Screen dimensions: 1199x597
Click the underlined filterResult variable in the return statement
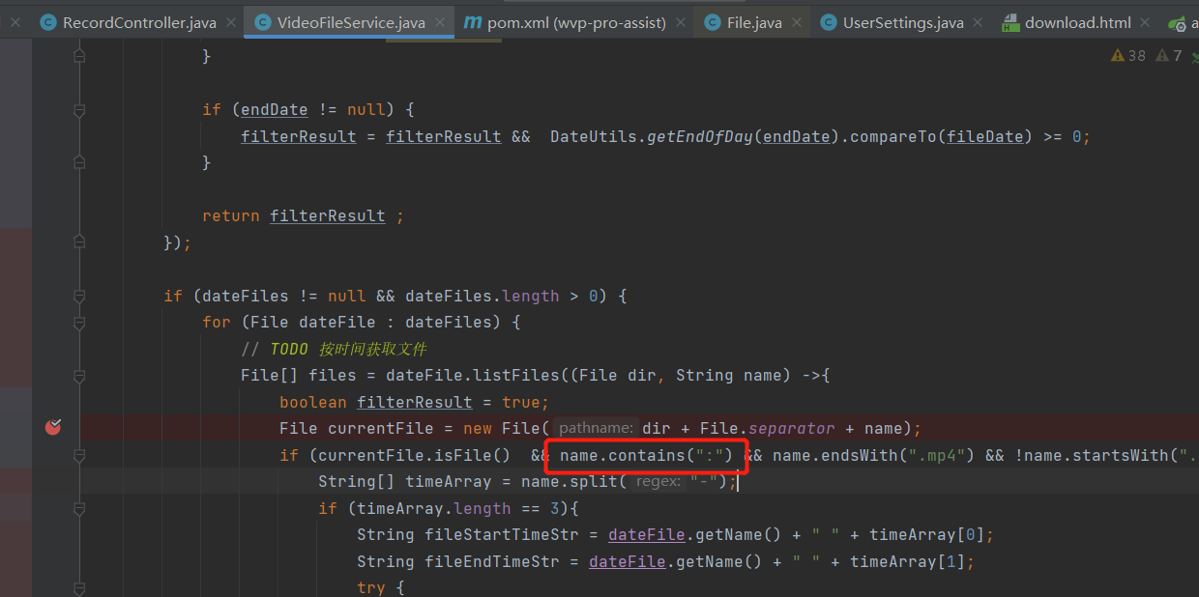point(327,214)
